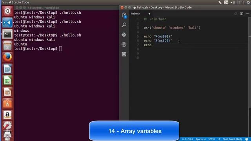Click line 7 with echo in editor
The width and height of the screenshot is (251, 141).
pos(147,45)
